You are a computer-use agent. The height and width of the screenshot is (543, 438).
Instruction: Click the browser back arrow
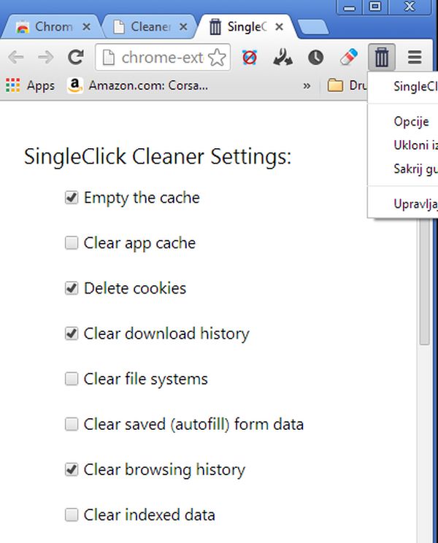click(x=16, y=58)
